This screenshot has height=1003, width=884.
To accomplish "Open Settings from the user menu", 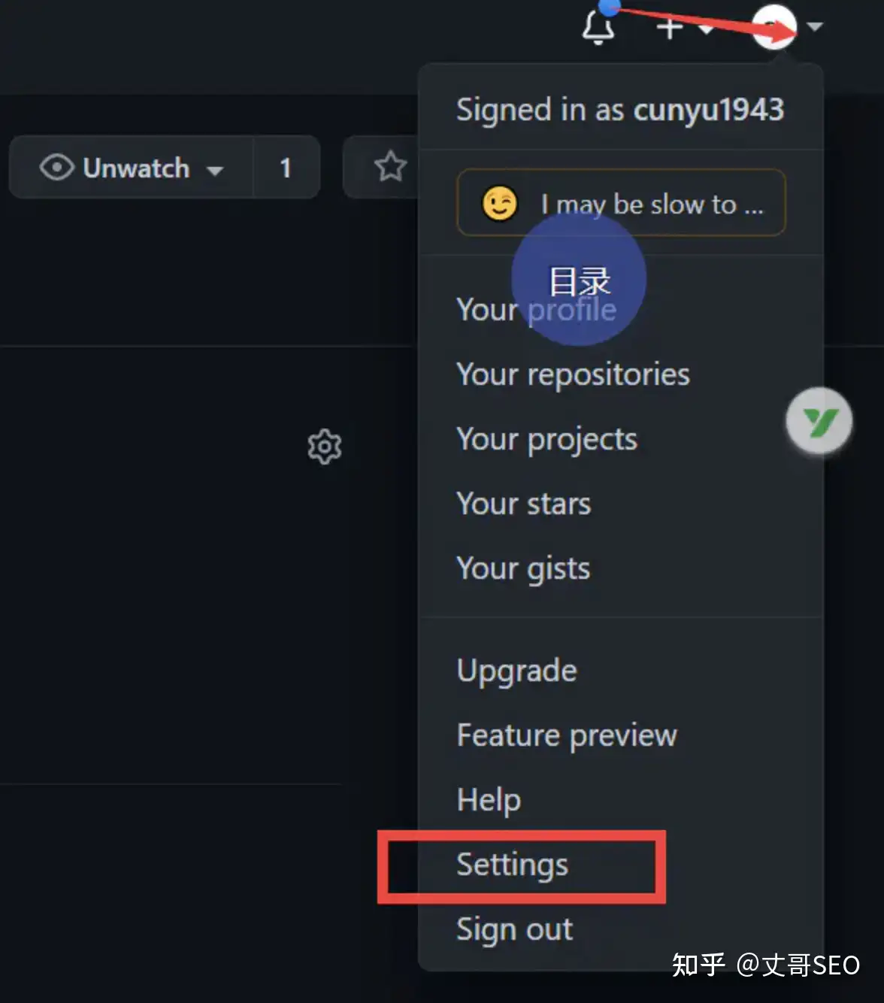I will coord(513,865).
